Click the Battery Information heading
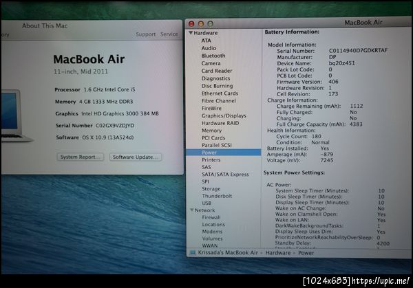 coord(292,32)
